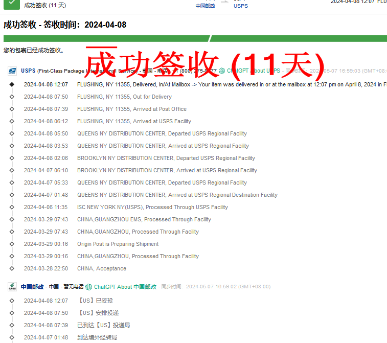
Task: Select diamond marker beside 到达境外经转局
Action: point(12,337)
